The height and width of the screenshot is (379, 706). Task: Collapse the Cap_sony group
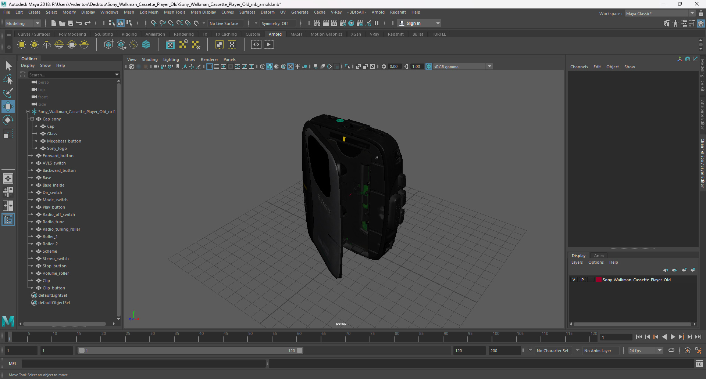[x=32, y=119]
